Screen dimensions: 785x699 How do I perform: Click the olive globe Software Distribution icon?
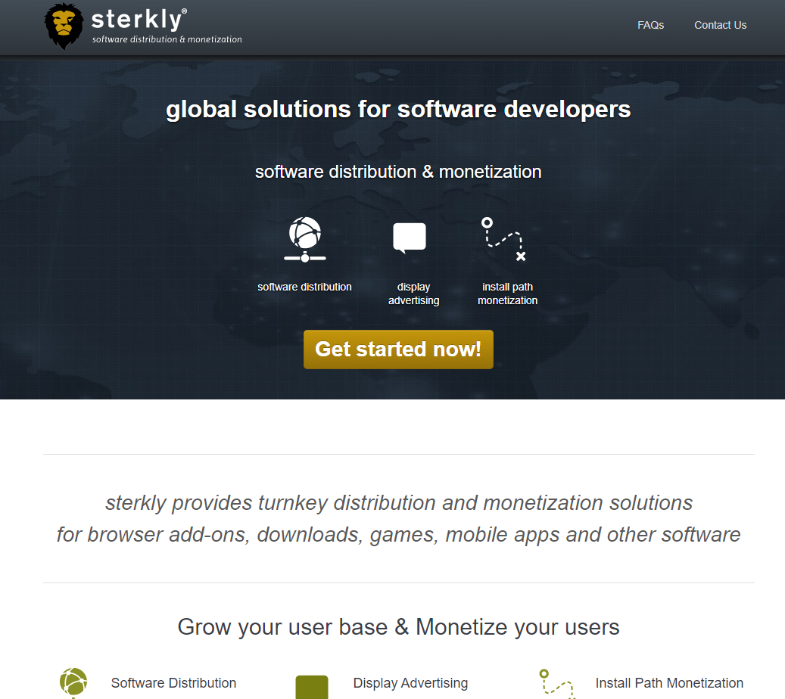tap(73, 682)
